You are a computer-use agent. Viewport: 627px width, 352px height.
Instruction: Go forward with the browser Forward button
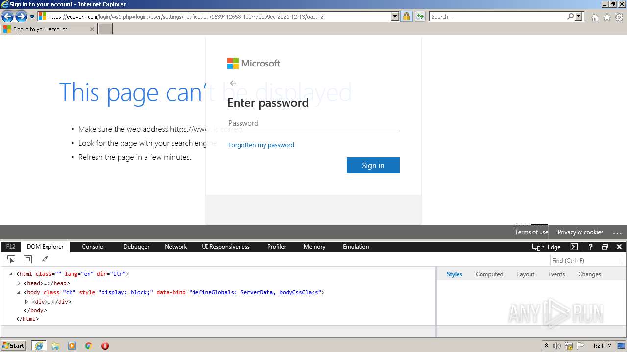tap(21, 17)
